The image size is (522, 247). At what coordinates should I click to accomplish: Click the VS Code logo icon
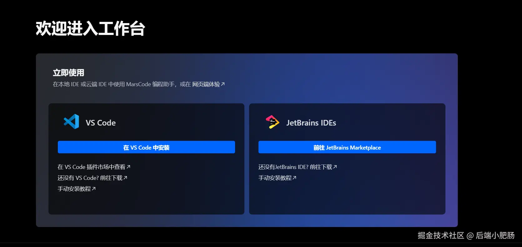coord(71,121)
